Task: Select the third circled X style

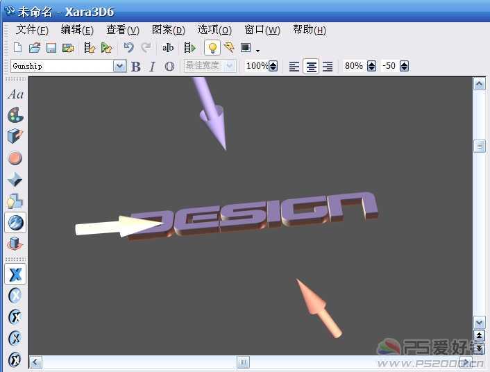Action: pyautogui.click(x=15, y=338)
